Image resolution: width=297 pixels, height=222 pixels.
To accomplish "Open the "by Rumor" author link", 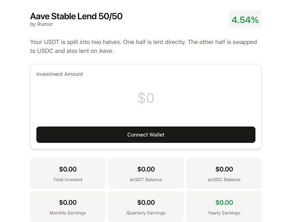I will (42, 24).
